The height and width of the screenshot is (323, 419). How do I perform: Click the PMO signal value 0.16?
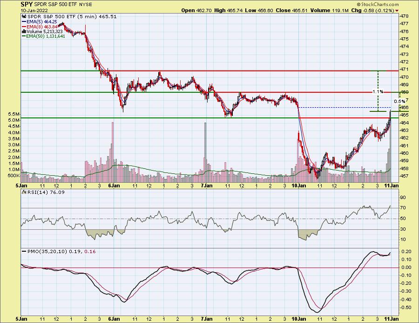click(90, 252)
